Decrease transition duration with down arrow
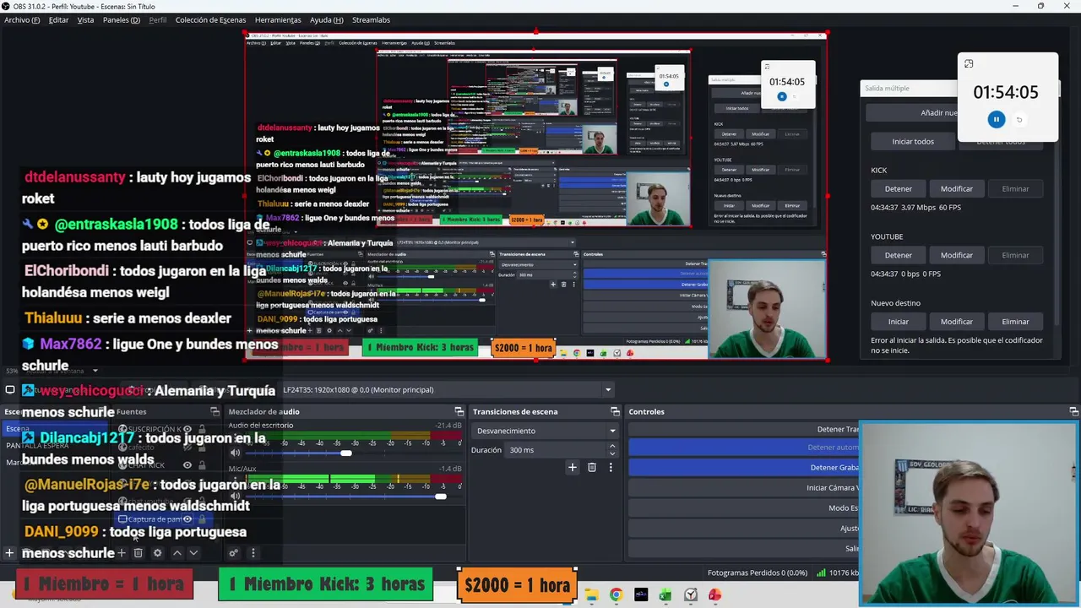 (612, 453)
